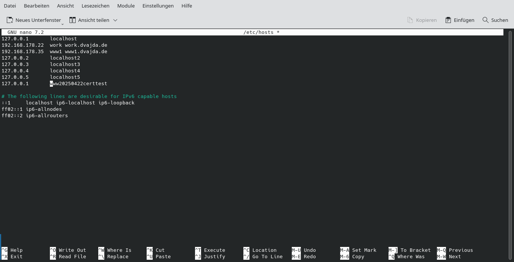Viewport: 514px width, 262px height.
Task: Open the Module menu
Action: tap(126, 6)
